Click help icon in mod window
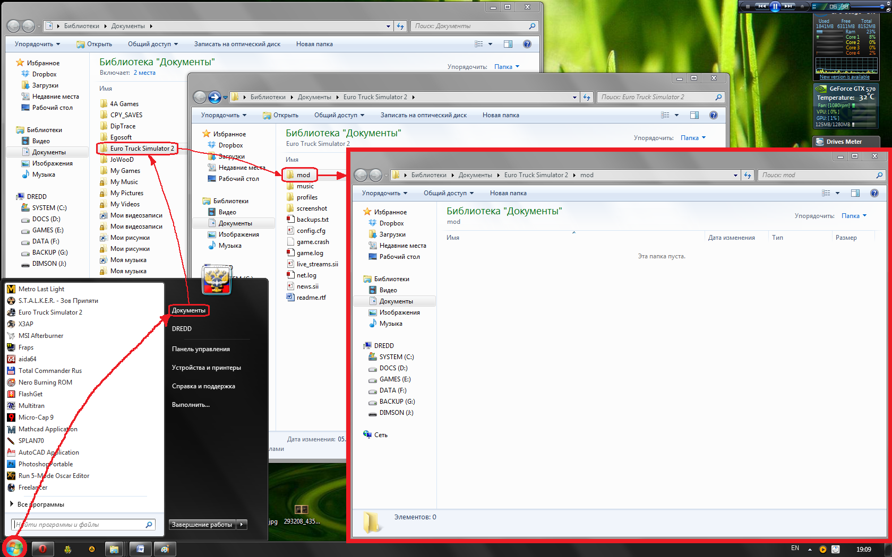This screenshot has height=557, width=892. point(874,193)
